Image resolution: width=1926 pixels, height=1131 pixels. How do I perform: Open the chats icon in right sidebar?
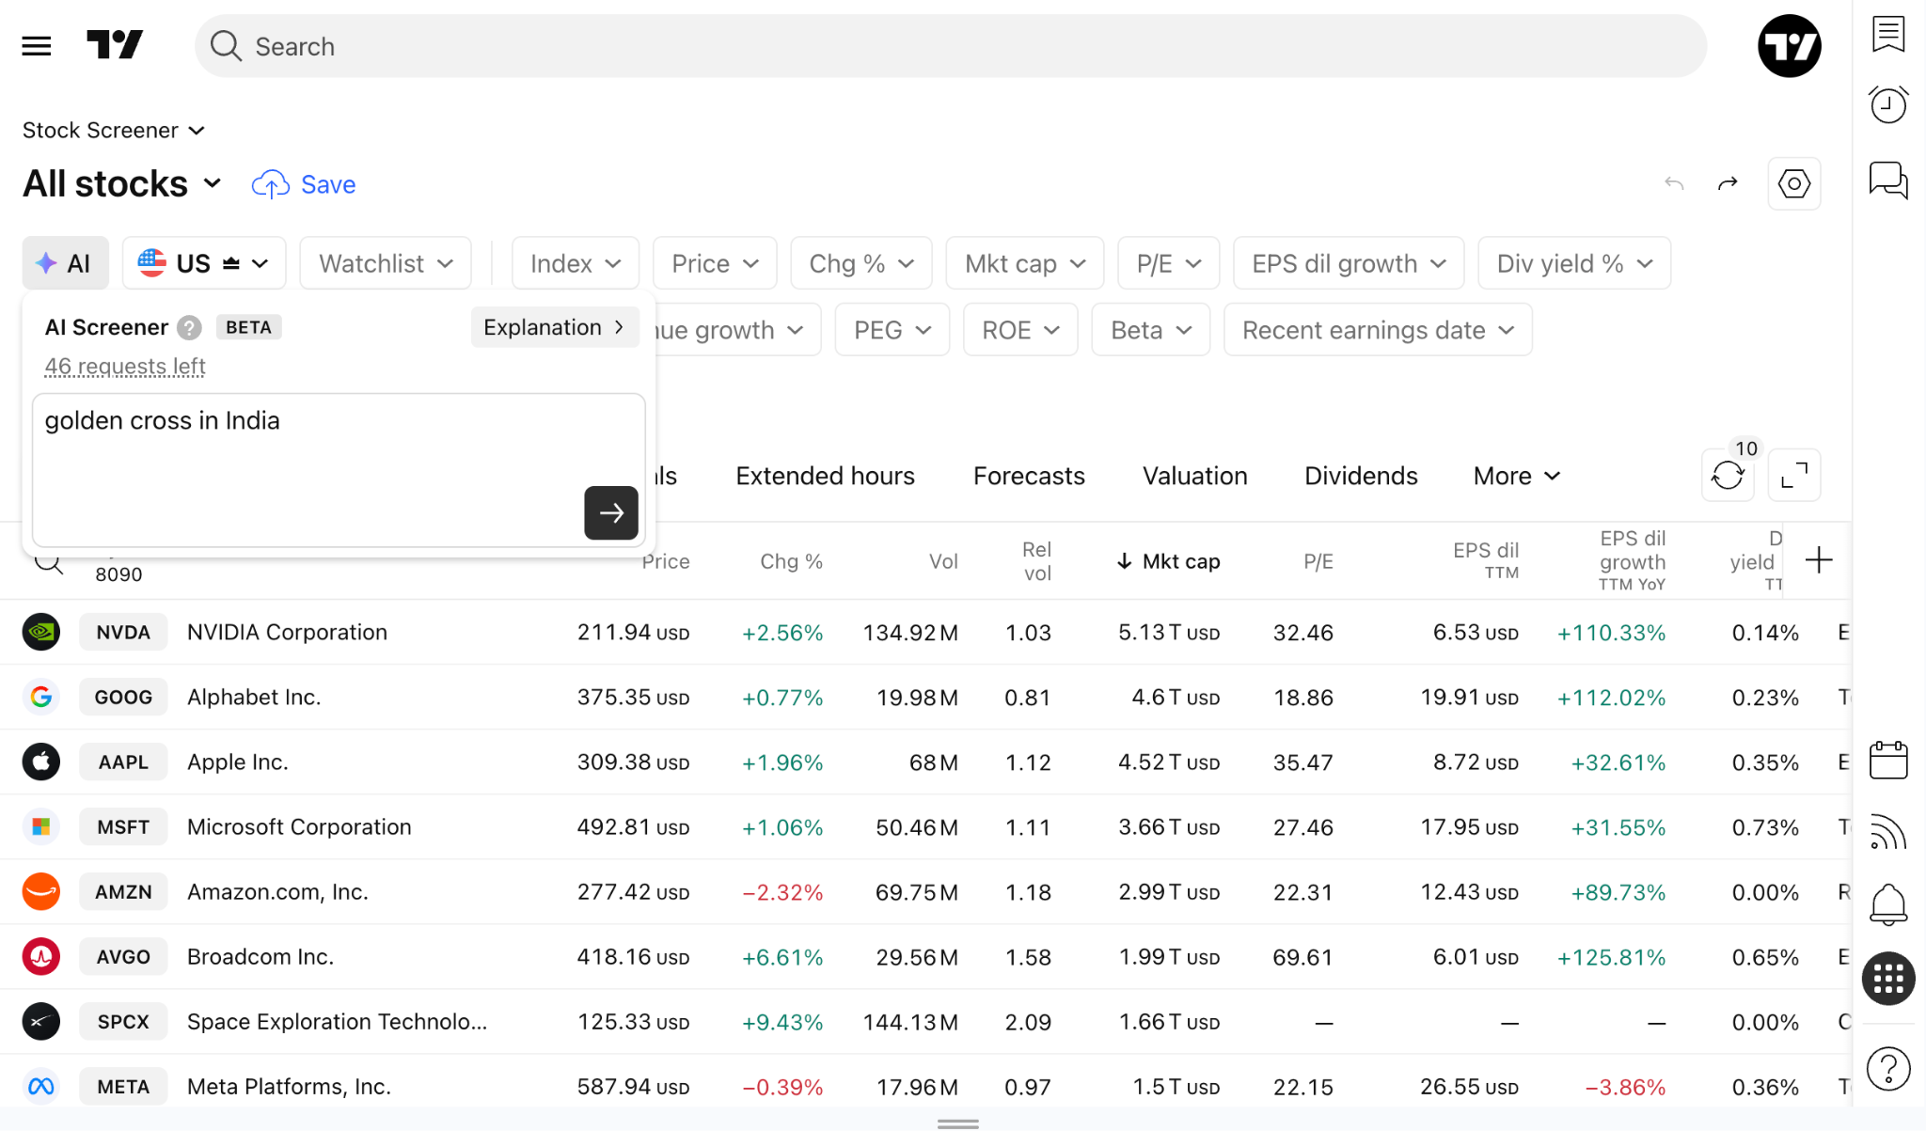click(1888, 180)
